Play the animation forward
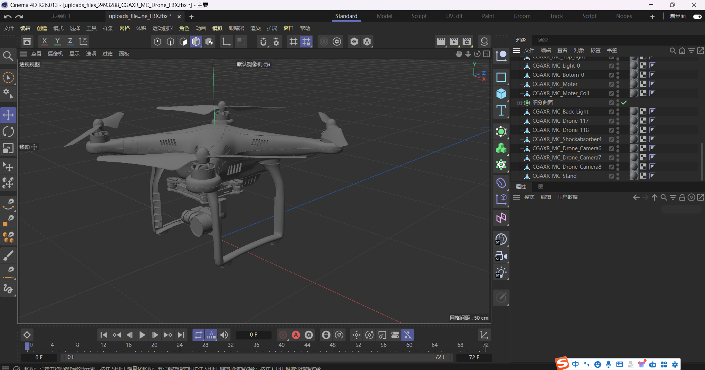Screen dimensions: 705x370 click(x=142, y=335)
